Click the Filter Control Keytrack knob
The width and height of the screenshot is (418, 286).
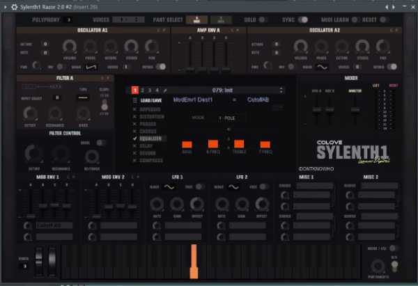point(92,157)
